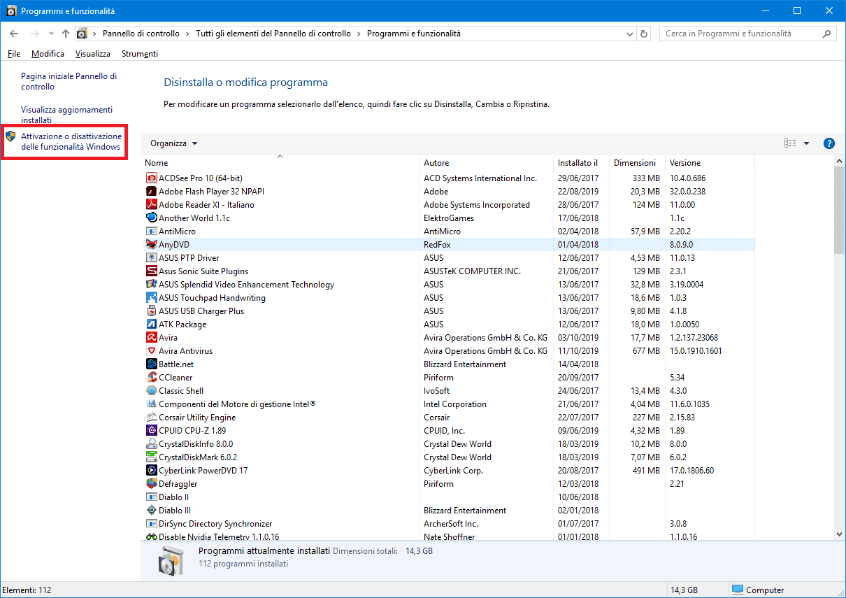Image resolution: width=846 pixels, height=598 pixels.
Task: Open the Visualizza menu
Action: tap(93, 54)
